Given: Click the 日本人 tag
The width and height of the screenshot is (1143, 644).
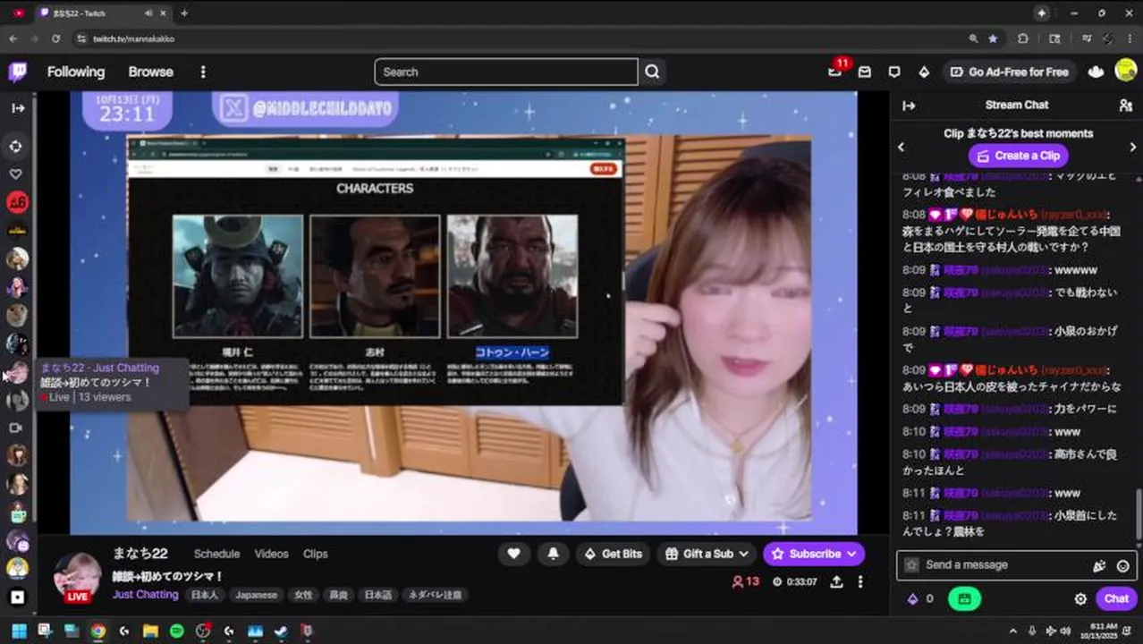Looking at the screenshot, I should (x=204, y=595).
